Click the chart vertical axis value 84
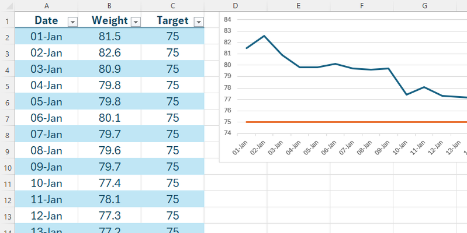The image size is (467, 233). point(227,19)
